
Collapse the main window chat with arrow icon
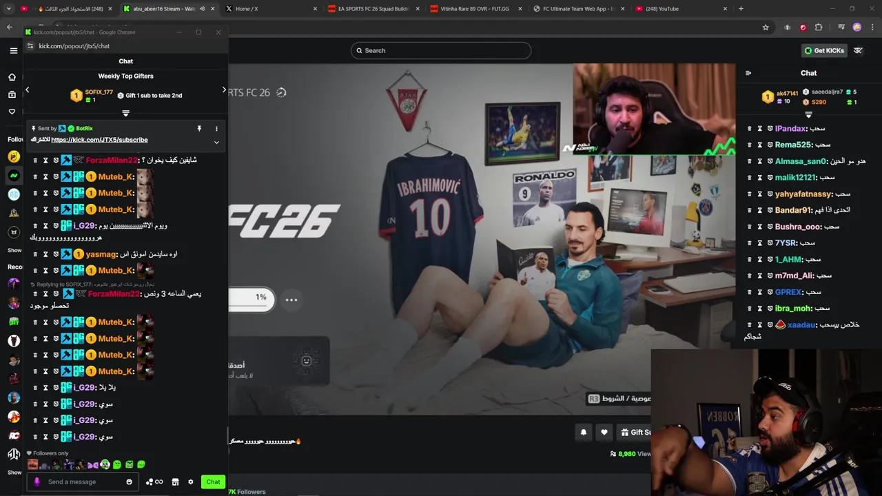pos(748,73)
